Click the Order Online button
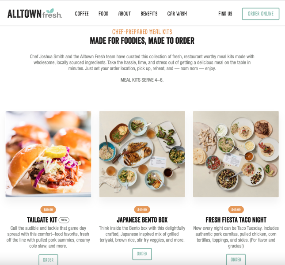This screenshot has height=265, width=285. click(261, 14)
